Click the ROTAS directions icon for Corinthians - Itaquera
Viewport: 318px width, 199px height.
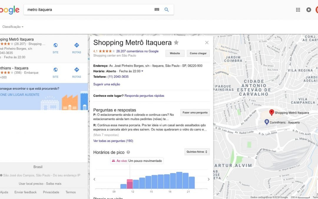pos(77,70)
